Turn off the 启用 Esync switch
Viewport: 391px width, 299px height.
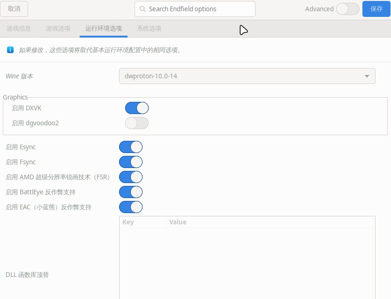pos(130,147)
